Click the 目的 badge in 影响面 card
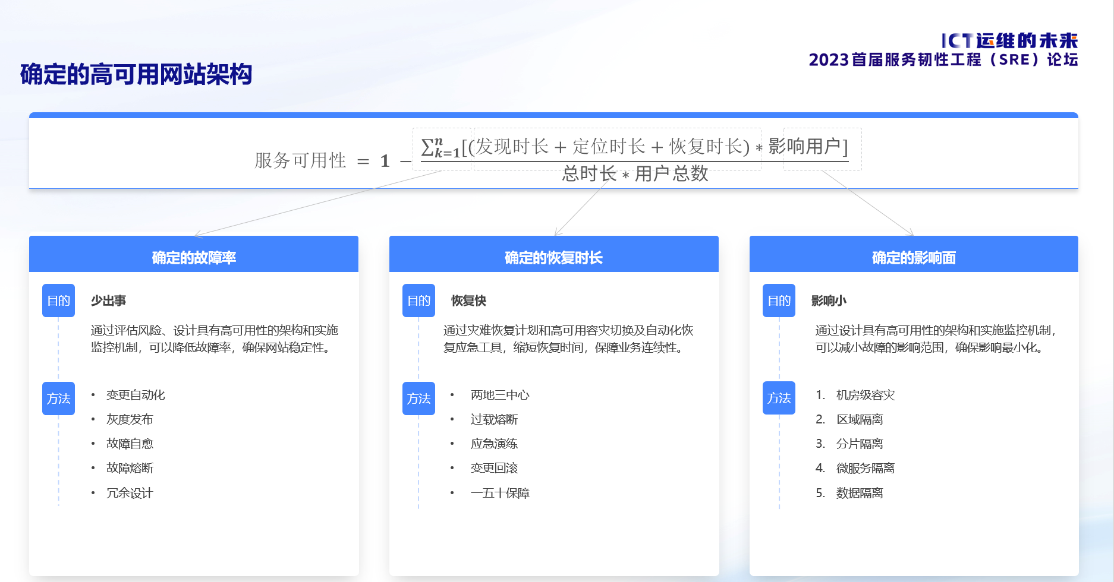Image resolution: width=1114 pixels, height=582 pixels. pos(779,301)
